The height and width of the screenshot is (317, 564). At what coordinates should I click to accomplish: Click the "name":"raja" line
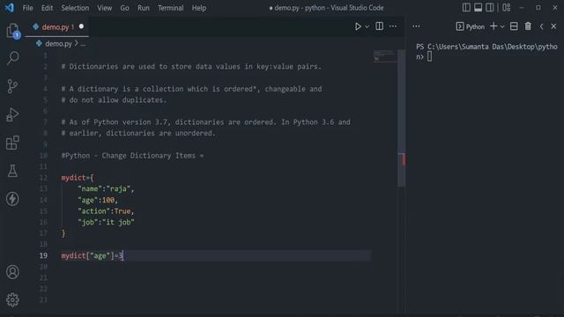[x=106, y=188]
